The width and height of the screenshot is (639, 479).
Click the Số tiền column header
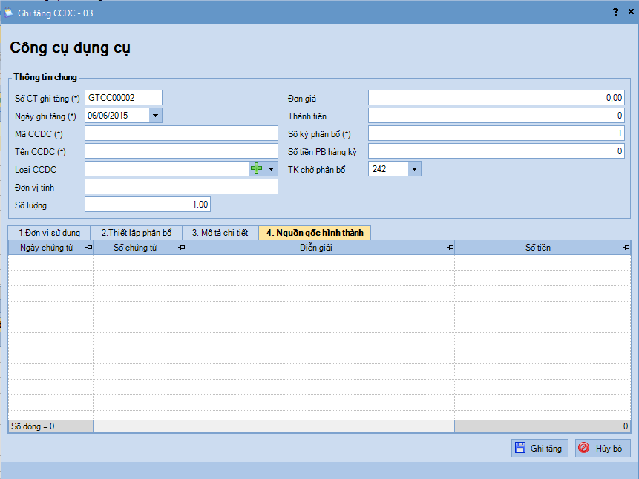coord(543,248)
